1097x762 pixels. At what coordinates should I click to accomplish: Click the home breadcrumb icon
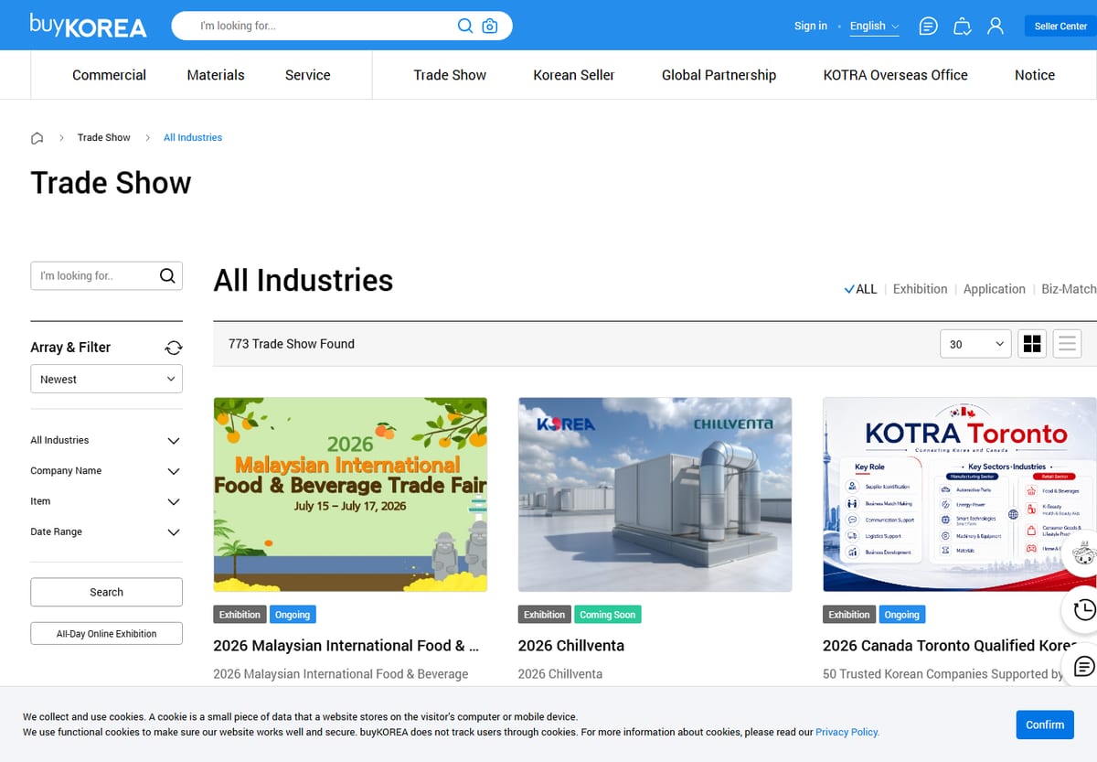(x=37, y=138)
